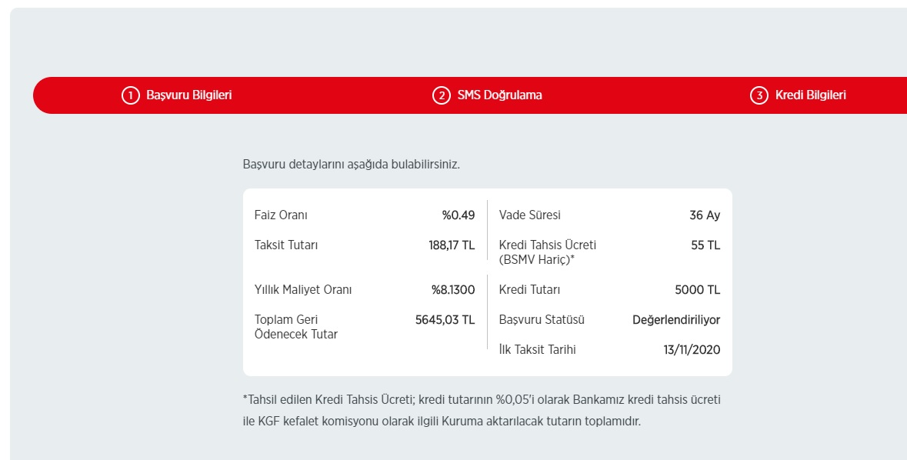Click the Değerlendiriliyor application status
The height and width of the screenshot is (460, 907).
point(676,320)
